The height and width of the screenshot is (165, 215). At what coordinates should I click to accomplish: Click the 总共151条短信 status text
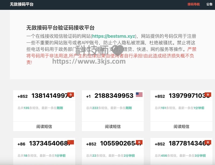(180, 108)
